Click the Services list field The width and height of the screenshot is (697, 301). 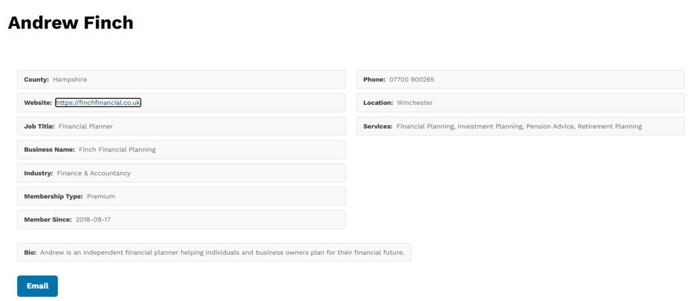pyautogui.click(x=521, y=126)
